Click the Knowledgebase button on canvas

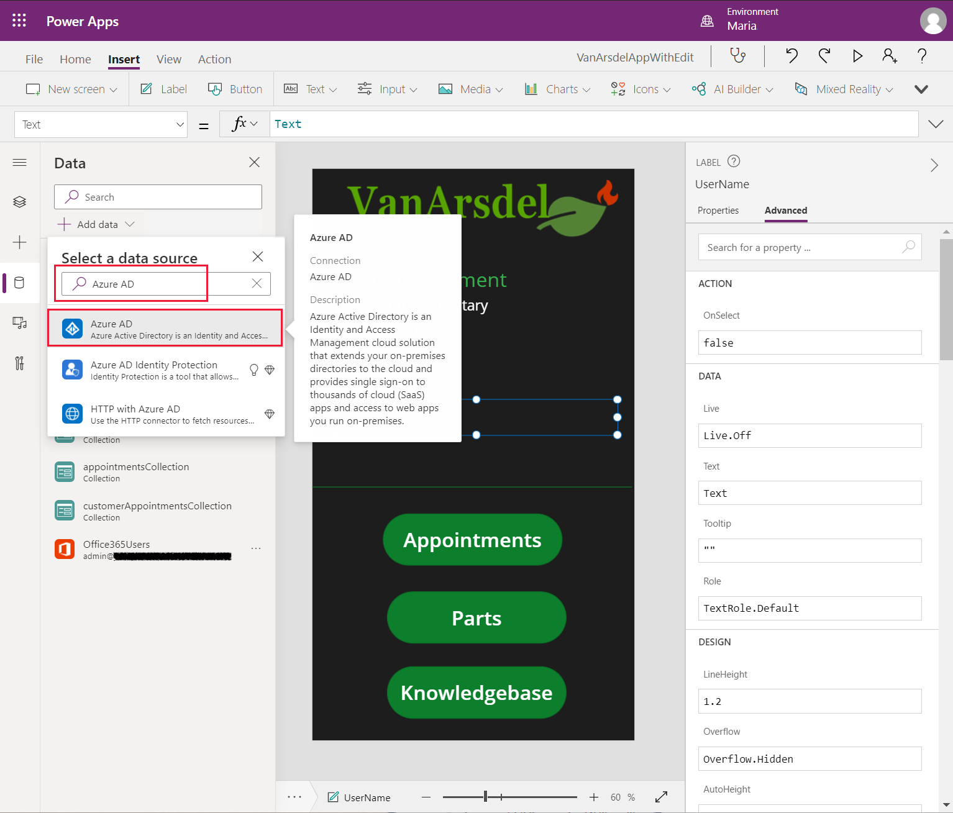(x=476, y=693)
